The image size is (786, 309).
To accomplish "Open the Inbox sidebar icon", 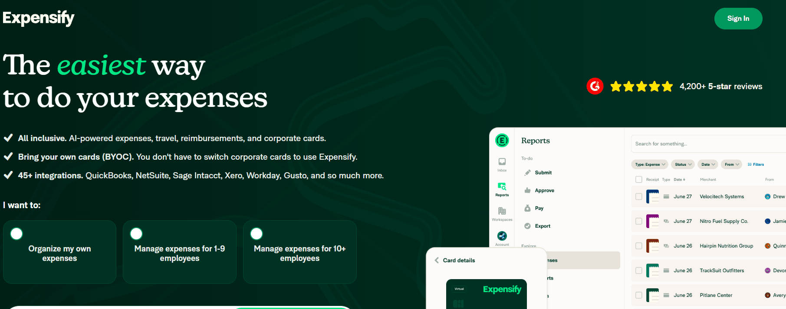I will pos(502,164).
